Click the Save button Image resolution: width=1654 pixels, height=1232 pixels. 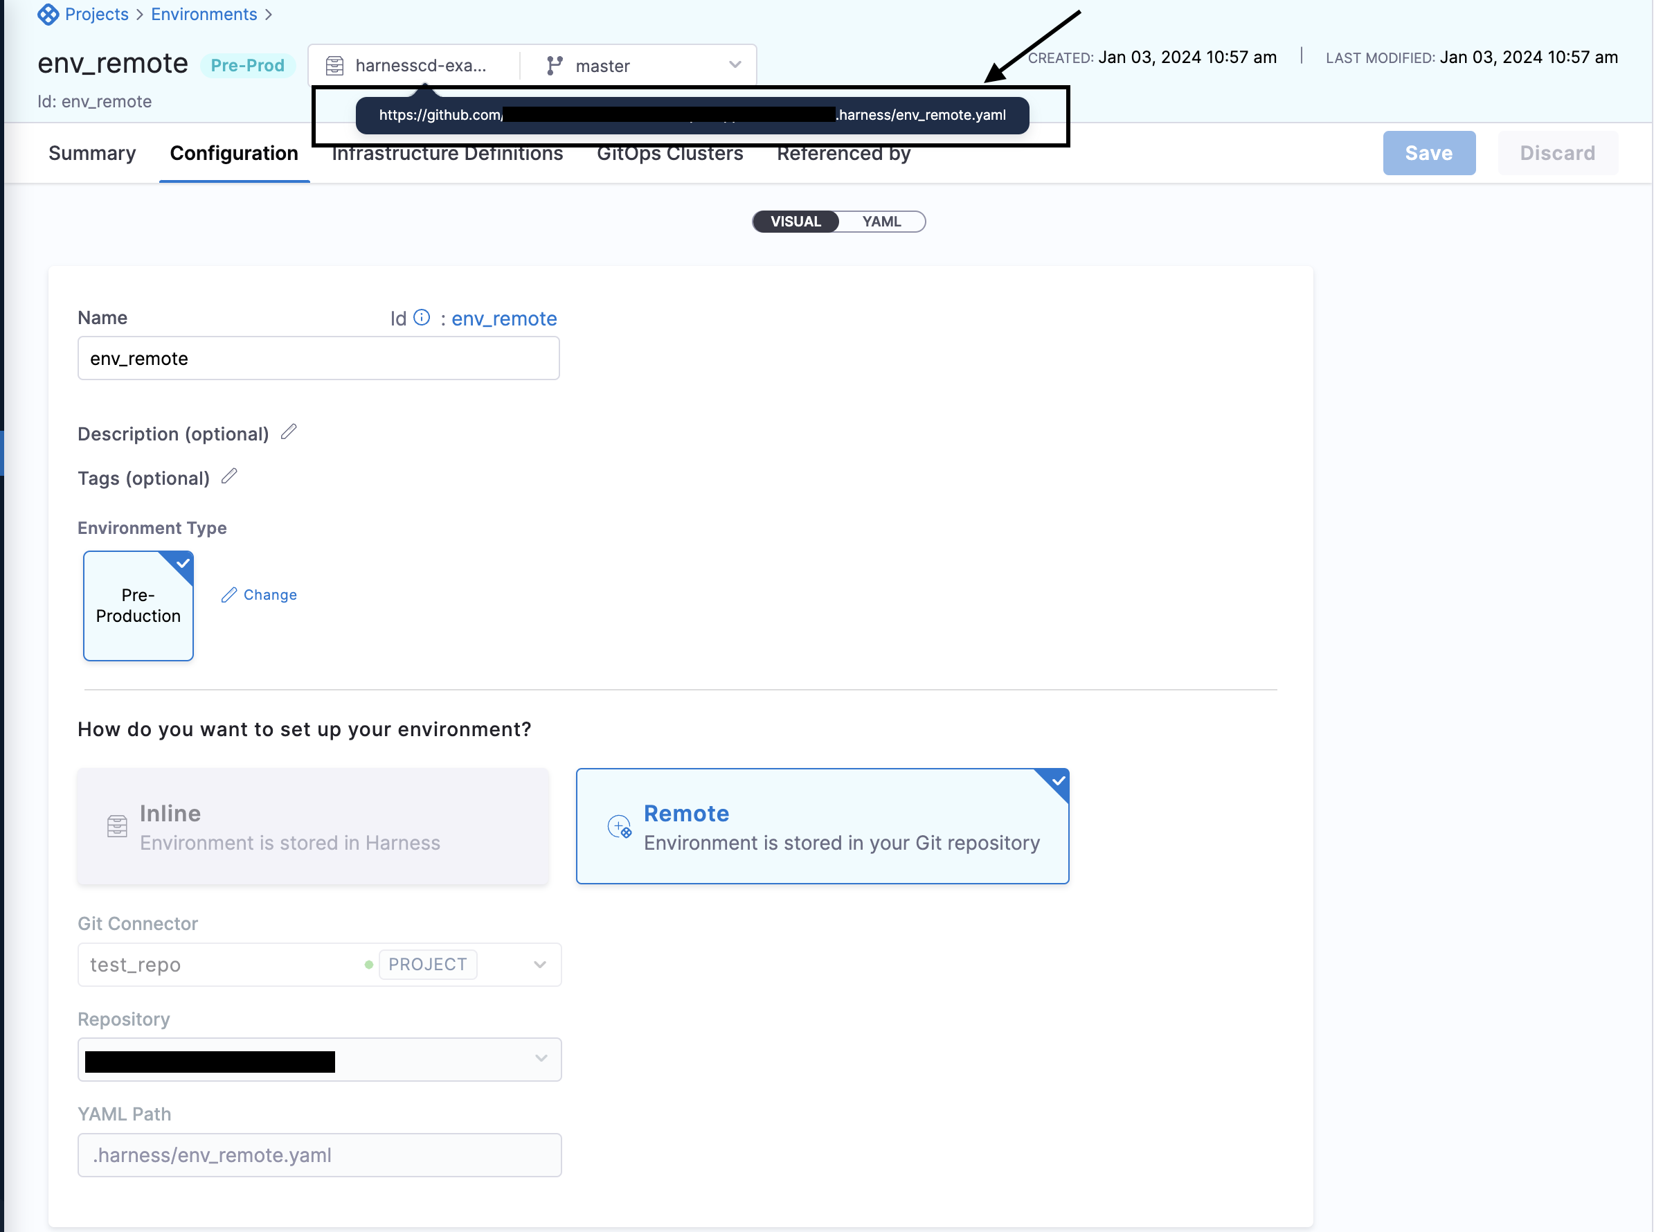pos(1428,153)
